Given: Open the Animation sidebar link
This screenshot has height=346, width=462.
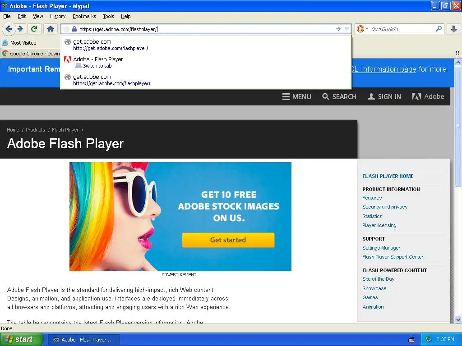Looking at the screenshot, I should point(373,306).
